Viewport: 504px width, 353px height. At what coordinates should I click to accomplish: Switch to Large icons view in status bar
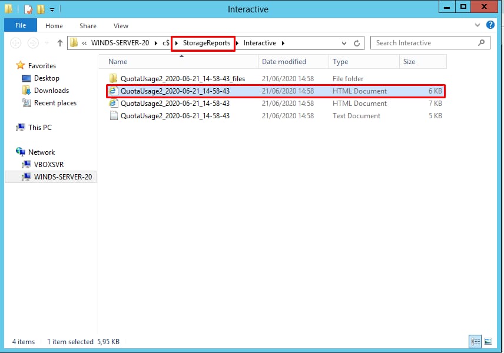click(489, 341)
